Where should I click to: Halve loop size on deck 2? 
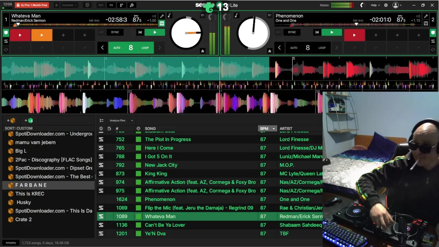pyautogui.click(x=279, y=48)
